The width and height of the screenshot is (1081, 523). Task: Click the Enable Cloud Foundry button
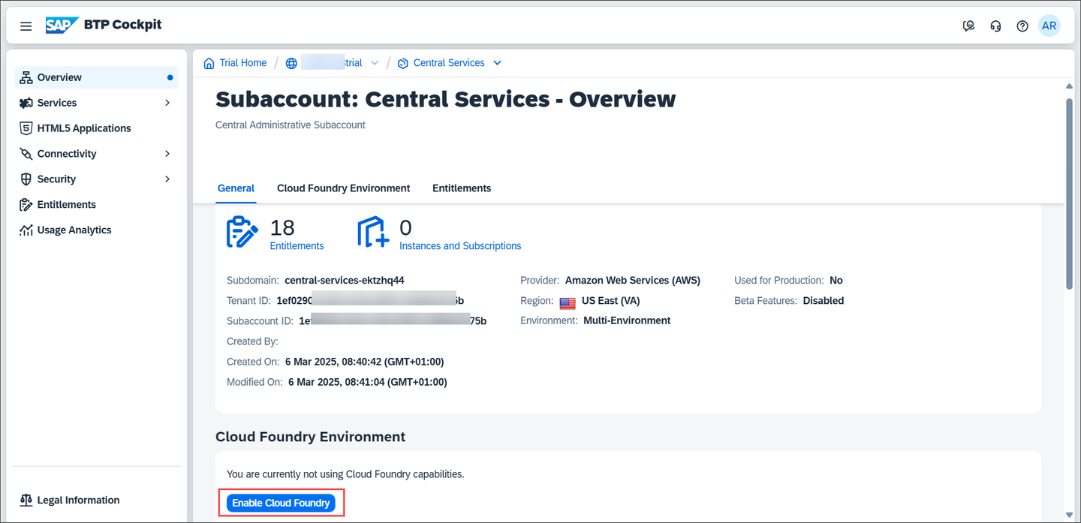coord(281,503)
